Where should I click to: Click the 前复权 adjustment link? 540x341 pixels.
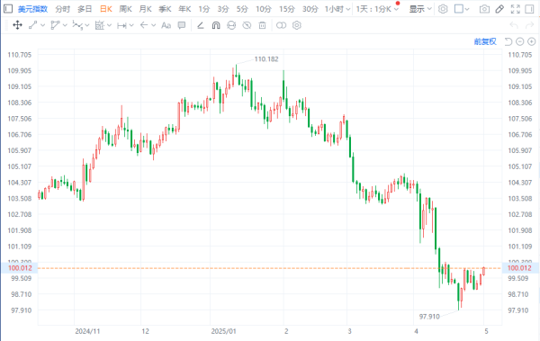[485, 41]
